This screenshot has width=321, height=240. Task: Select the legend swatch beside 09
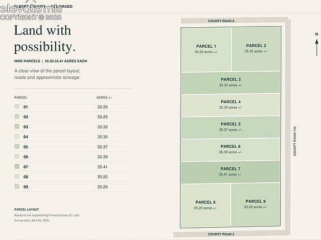(x=17, y=186)
